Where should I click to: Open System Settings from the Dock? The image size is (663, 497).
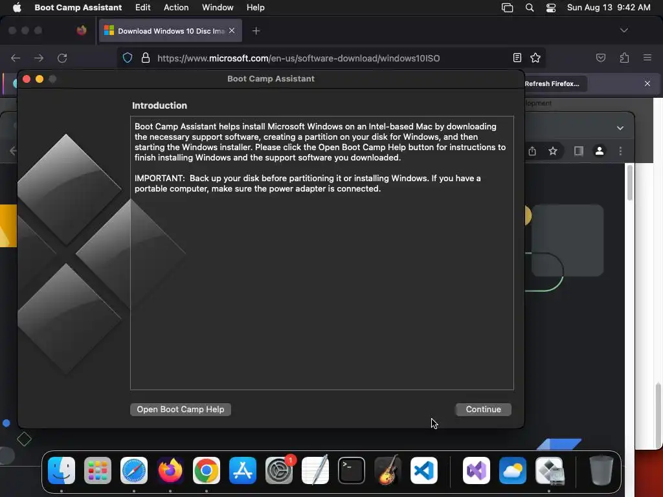point(279,470)
